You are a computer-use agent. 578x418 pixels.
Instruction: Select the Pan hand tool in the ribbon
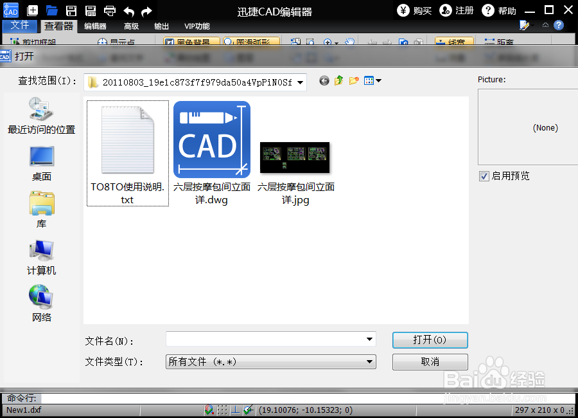click(349, 41)
